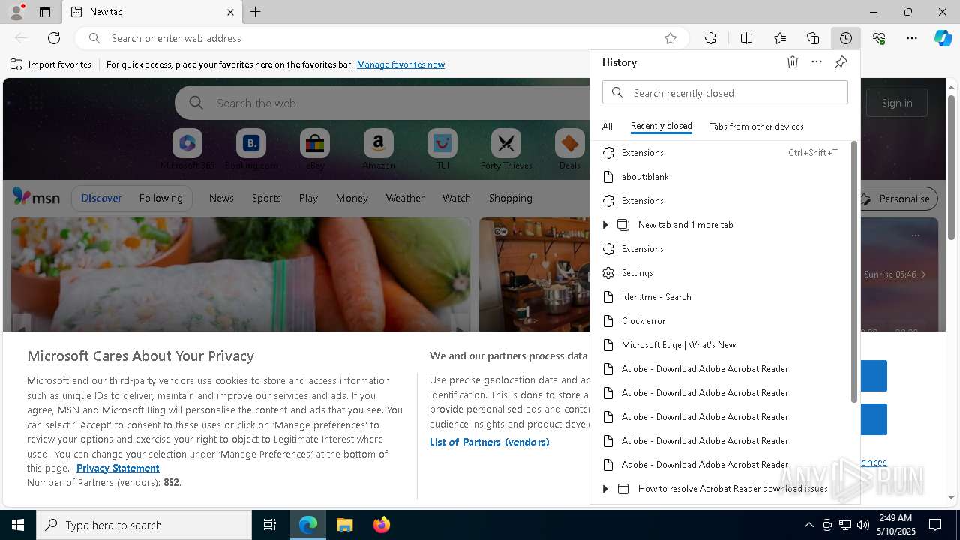Open Task View on taskbar
The width and height of the screenshot is (960, 540).
[270, 525]
